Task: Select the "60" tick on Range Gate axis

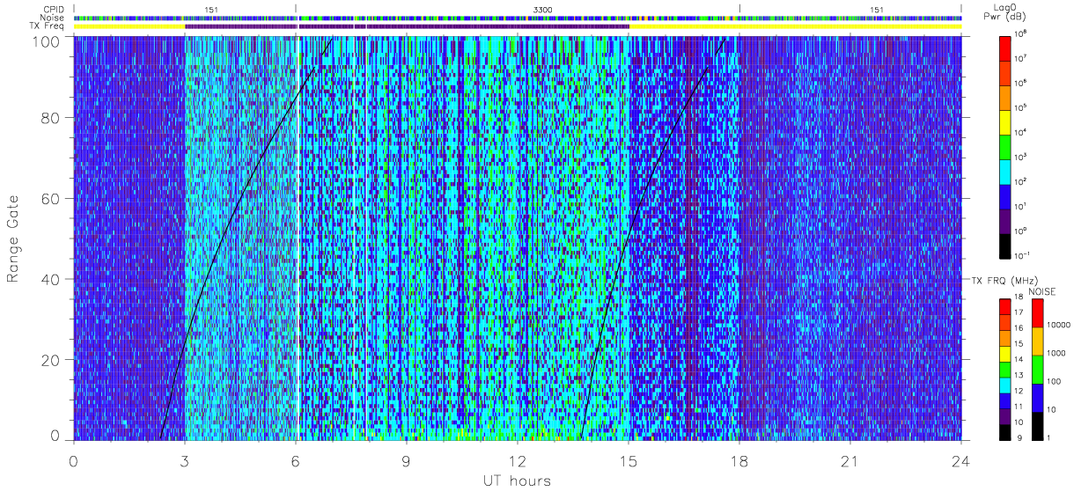Action: tap(51, 199)
